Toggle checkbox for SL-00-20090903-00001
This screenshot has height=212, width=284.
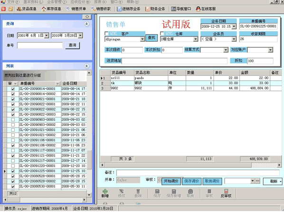(x=13, y=120)
